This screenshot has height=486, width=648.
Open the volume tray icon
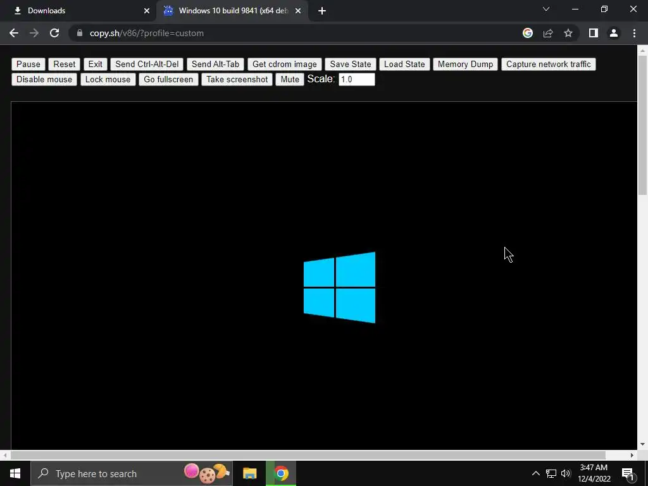point(566,473)
